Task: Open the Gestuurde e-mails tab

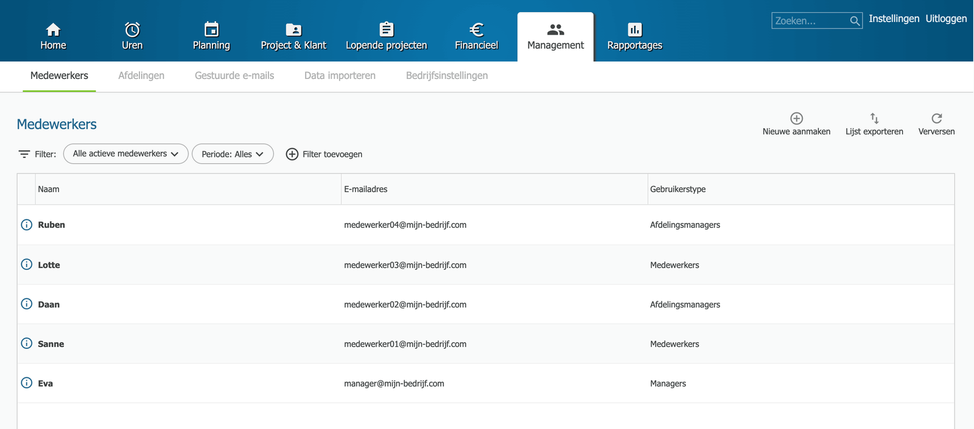Action: pos(234,76)
